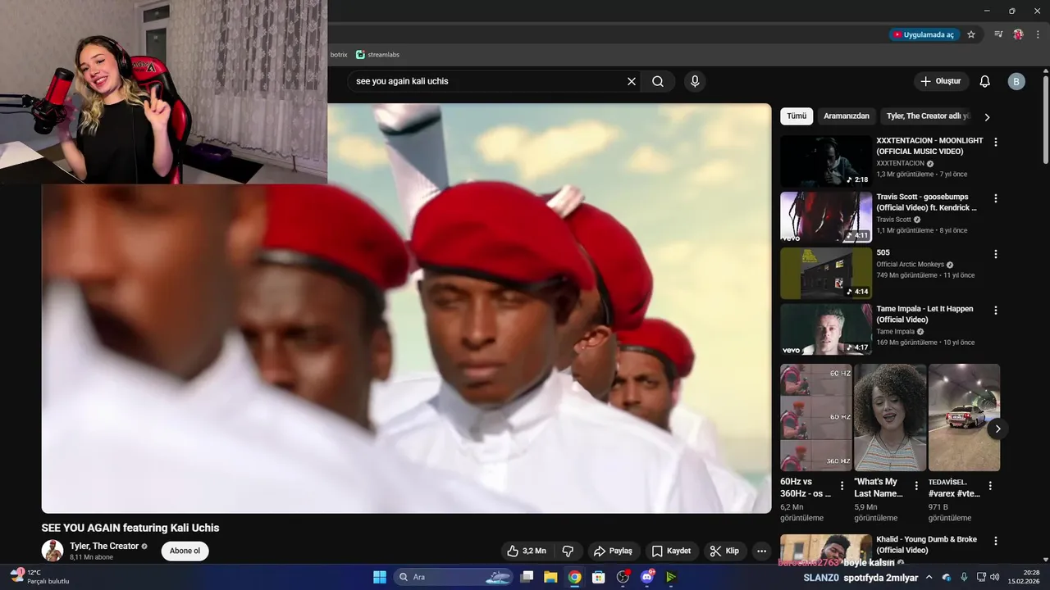Screen dimensions: 1050x590
Task: Start voice search with the microphone
Action: (x=695, y=81)
